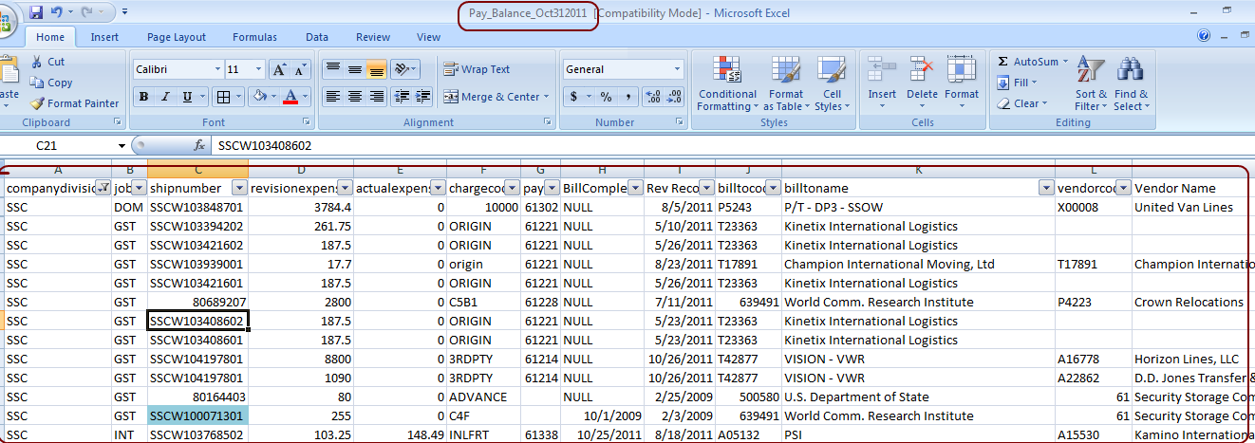This screenshot has height=443, width=1255.
Task: Switch to the Data tab
Action: pyautogui.click(x=317, y=37)
